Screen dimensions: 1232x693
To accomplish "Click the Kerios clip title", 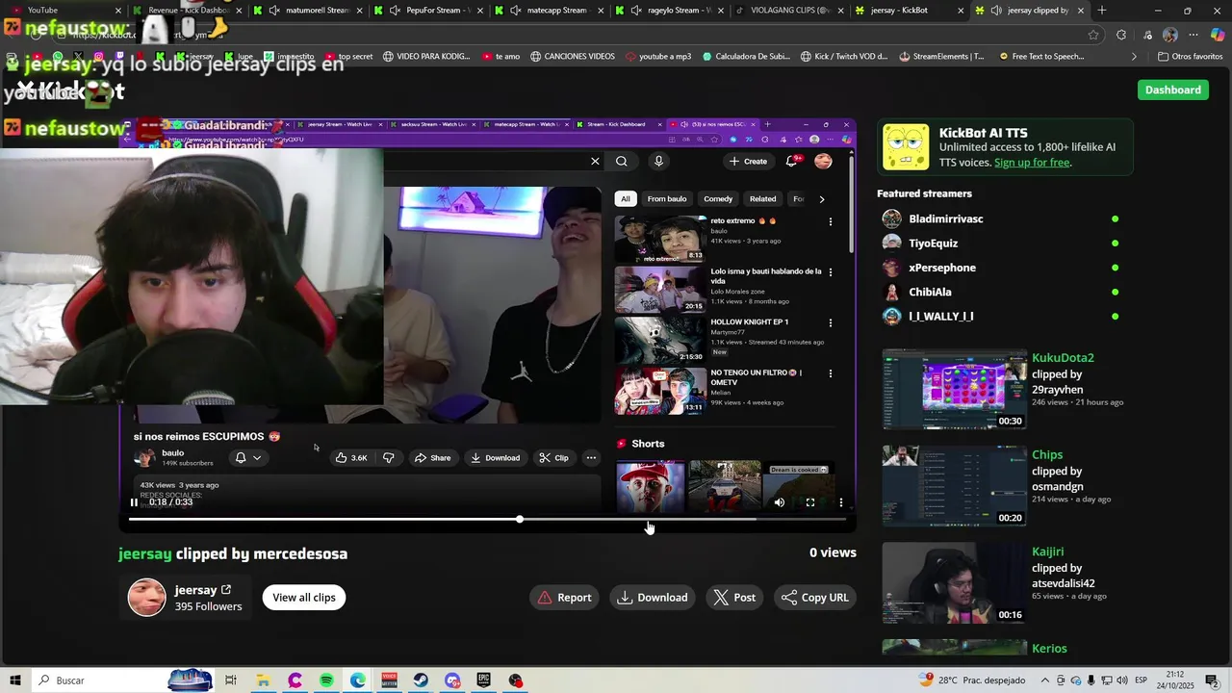I will (x=1049, y=649).
